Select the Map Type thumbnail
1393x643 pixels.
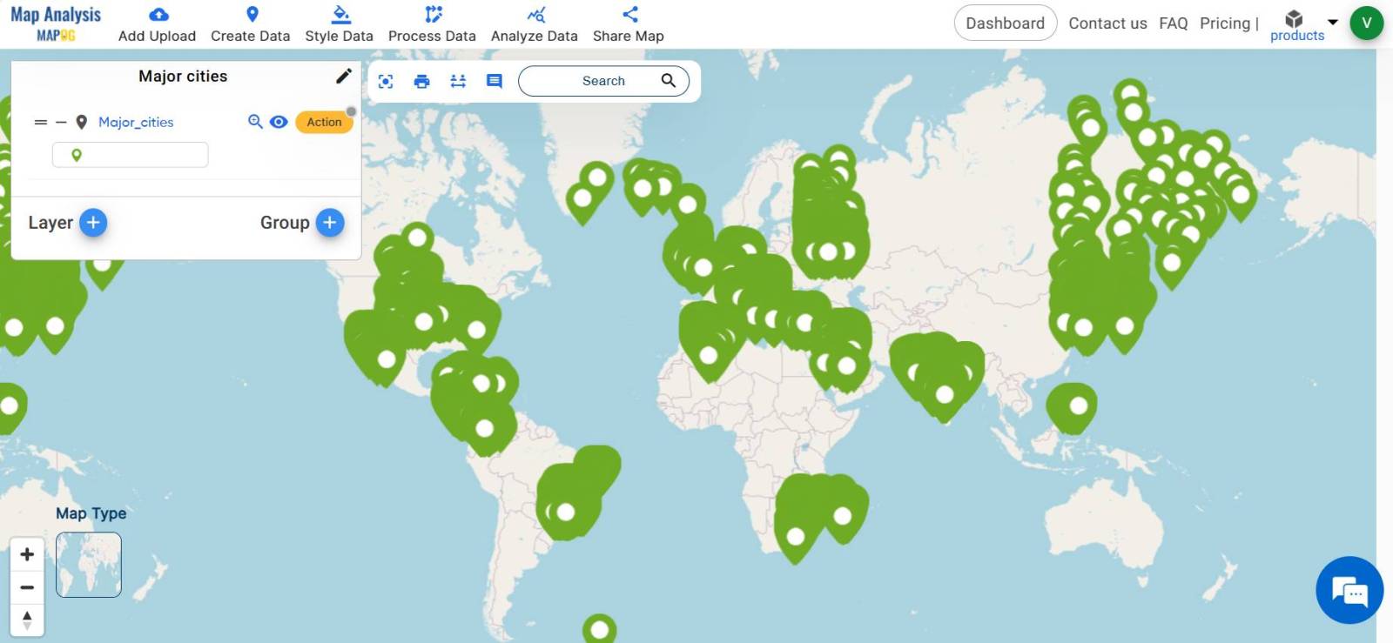coord(89,565)
